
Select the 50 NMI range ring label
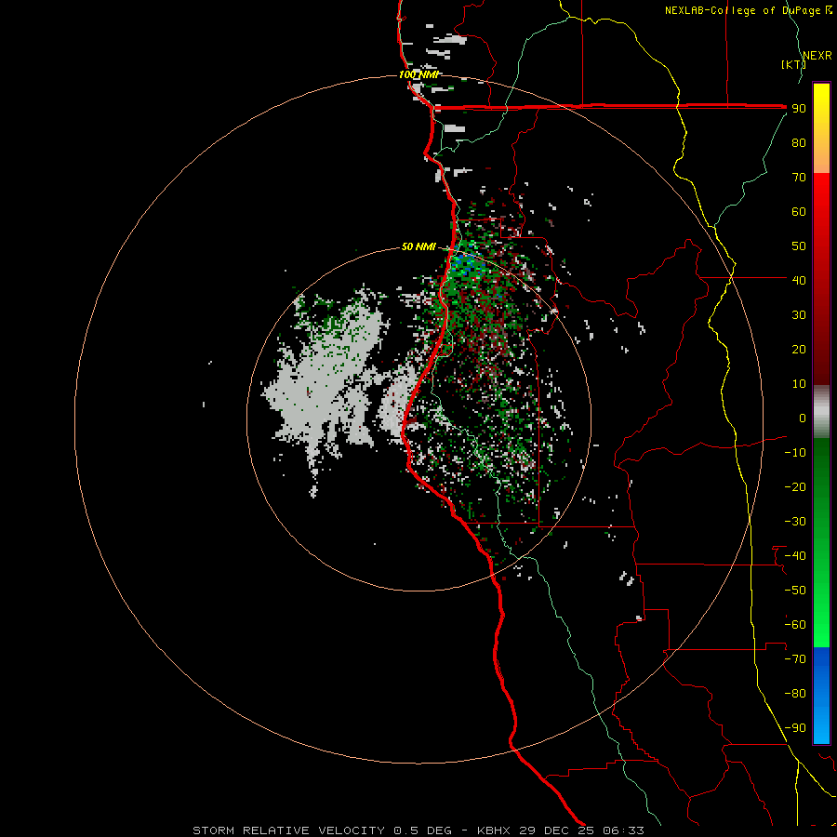(x=418, y=246)
